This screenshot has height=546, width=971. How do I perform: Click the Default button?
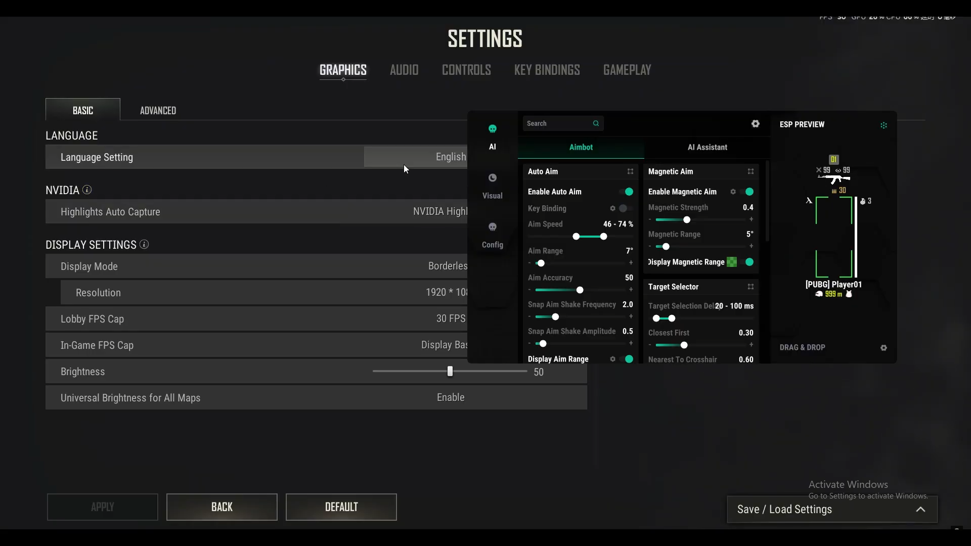click(341, 507)
